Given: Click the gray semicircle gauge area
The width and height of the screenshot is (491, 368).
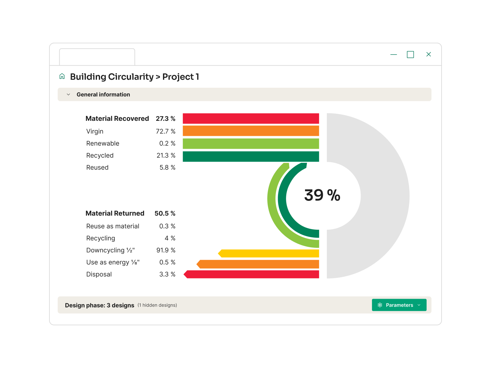Looking at the screenshot, I should (x=385, y=196).
